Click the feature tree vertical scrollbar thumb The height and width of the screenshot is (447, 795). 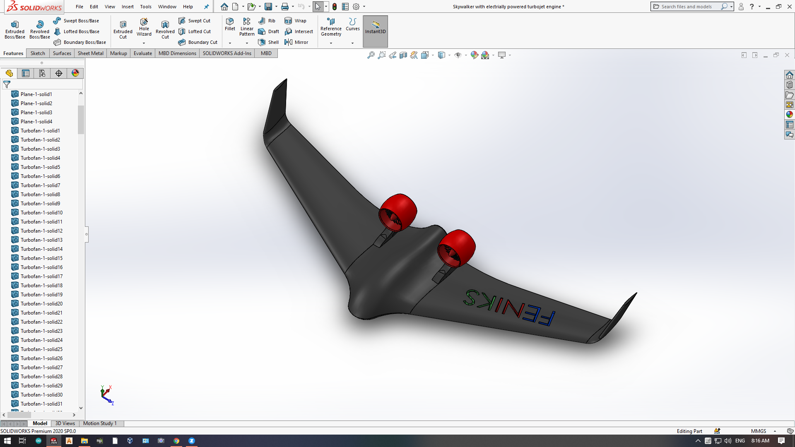[81, 120]
